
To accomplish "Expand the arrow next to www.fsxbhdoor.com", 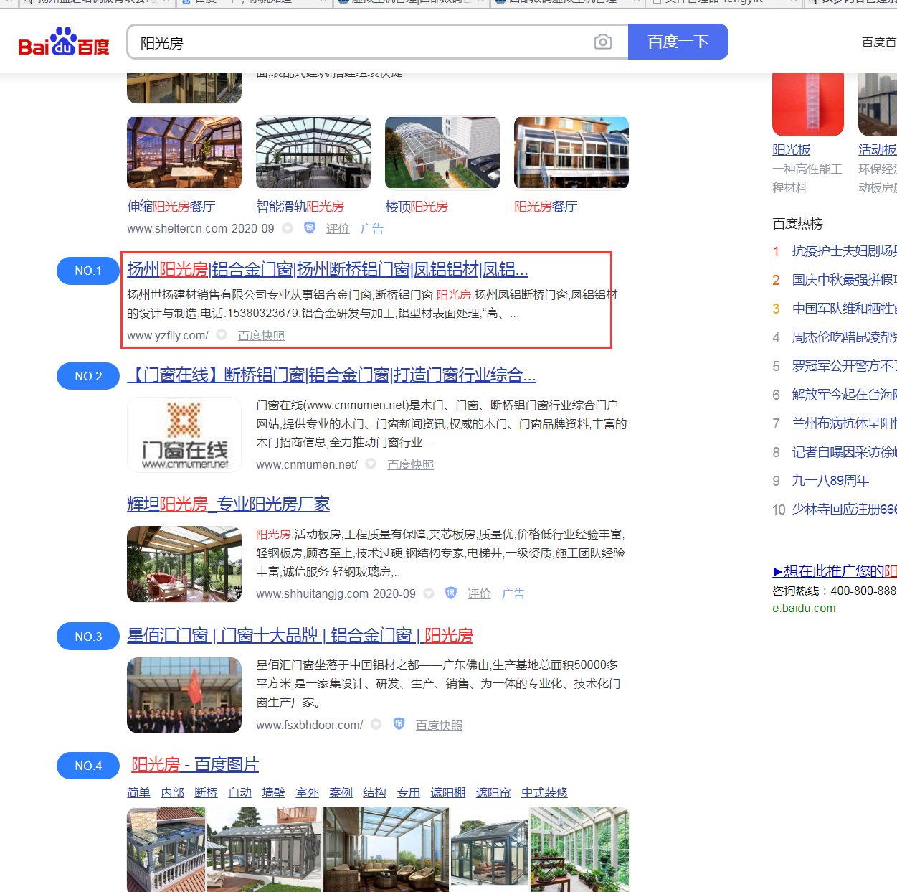I will click(x=376, y=724).
